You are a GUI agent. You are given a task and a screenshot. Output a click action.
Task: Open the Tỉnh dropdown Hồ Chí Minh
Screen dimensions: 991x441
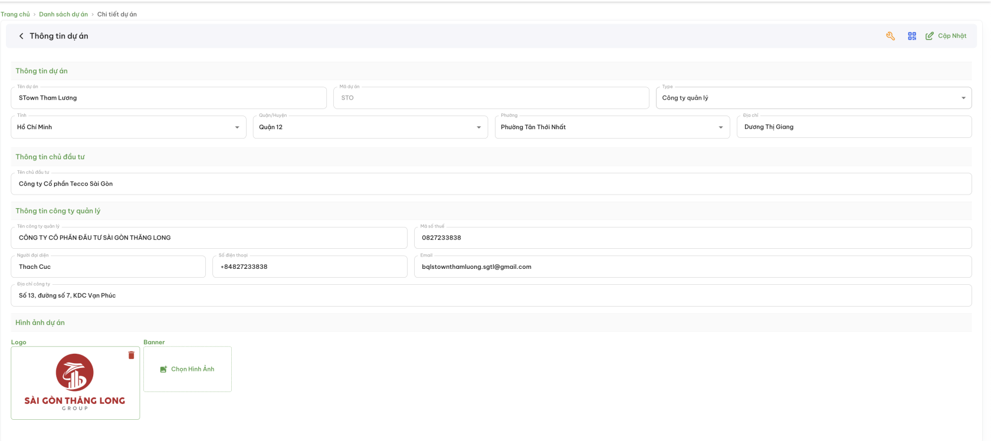click(x=129, y=127)
